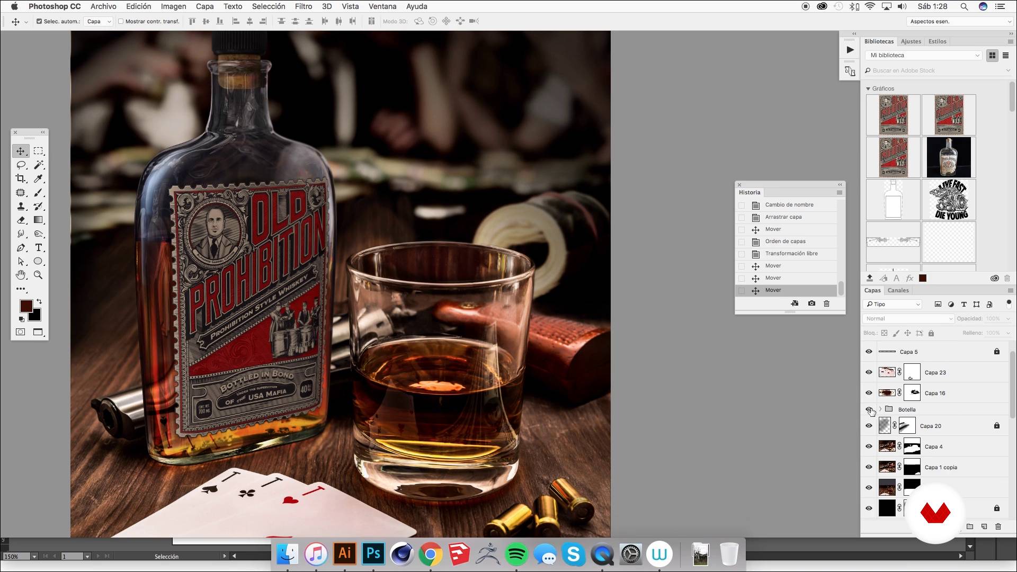This screenshot has height=572, width=1017.
Task: Hide the Capa 20 layer
Action: tap(869, 426)
